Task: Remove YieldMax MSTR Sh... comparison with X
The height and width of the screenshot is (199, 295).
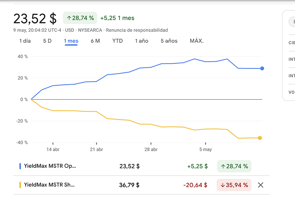Action: [260, 185]
